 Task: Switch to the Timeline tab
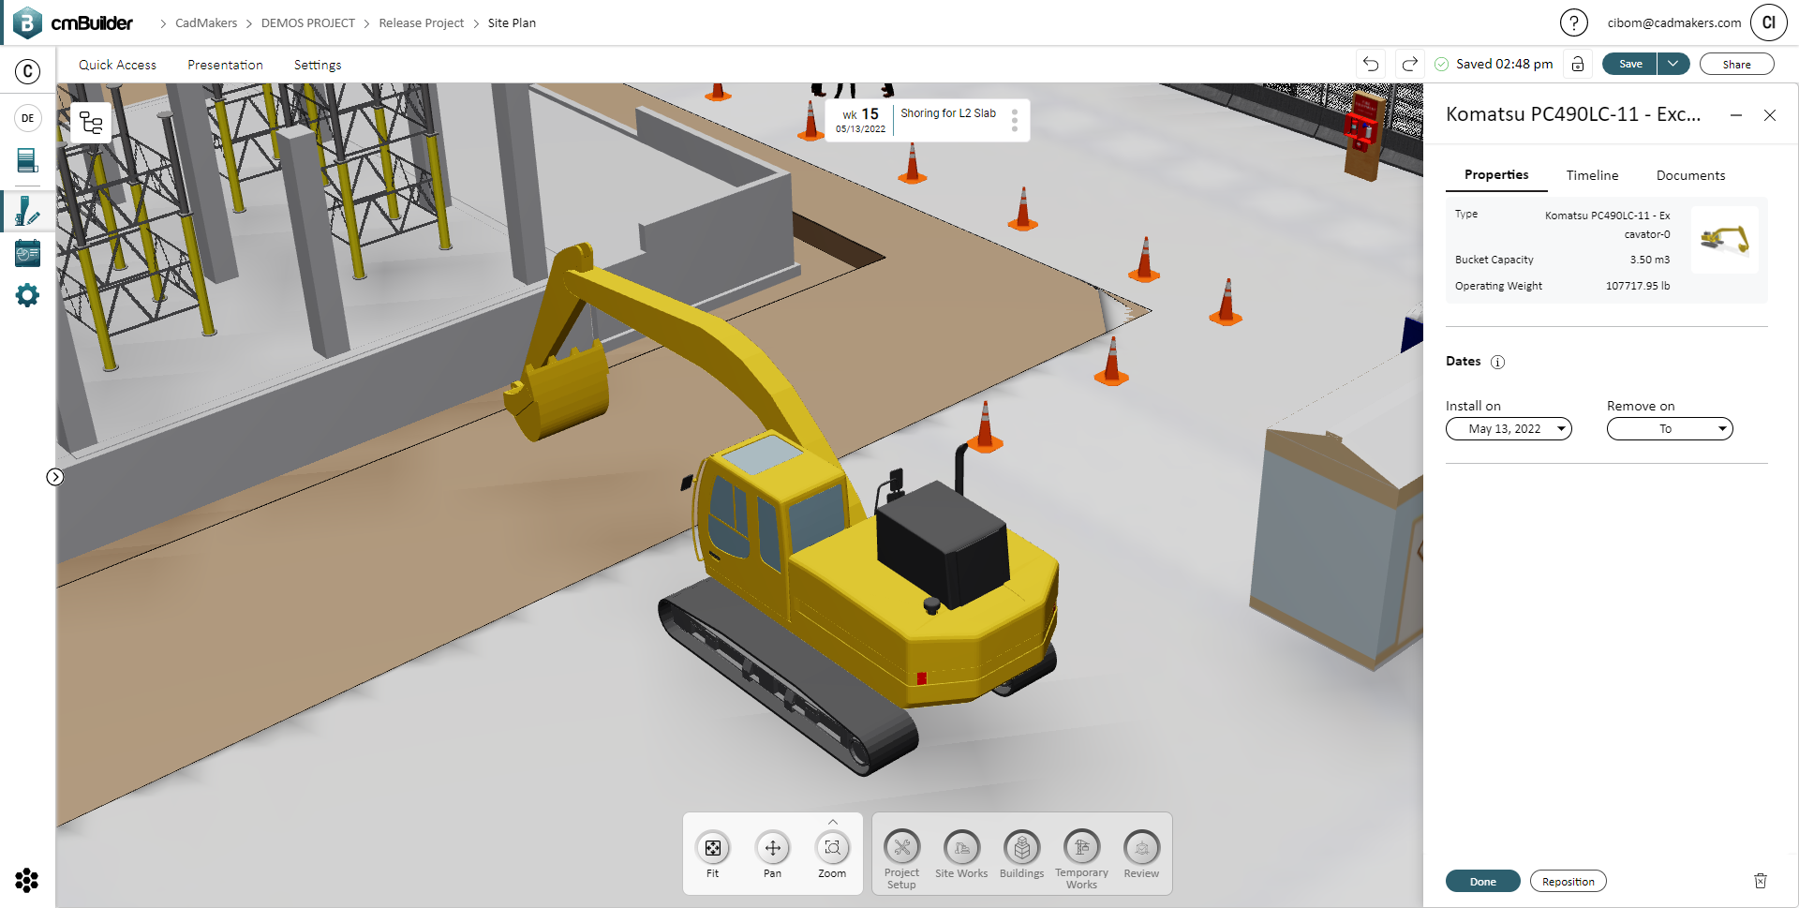pos(1592,175)
